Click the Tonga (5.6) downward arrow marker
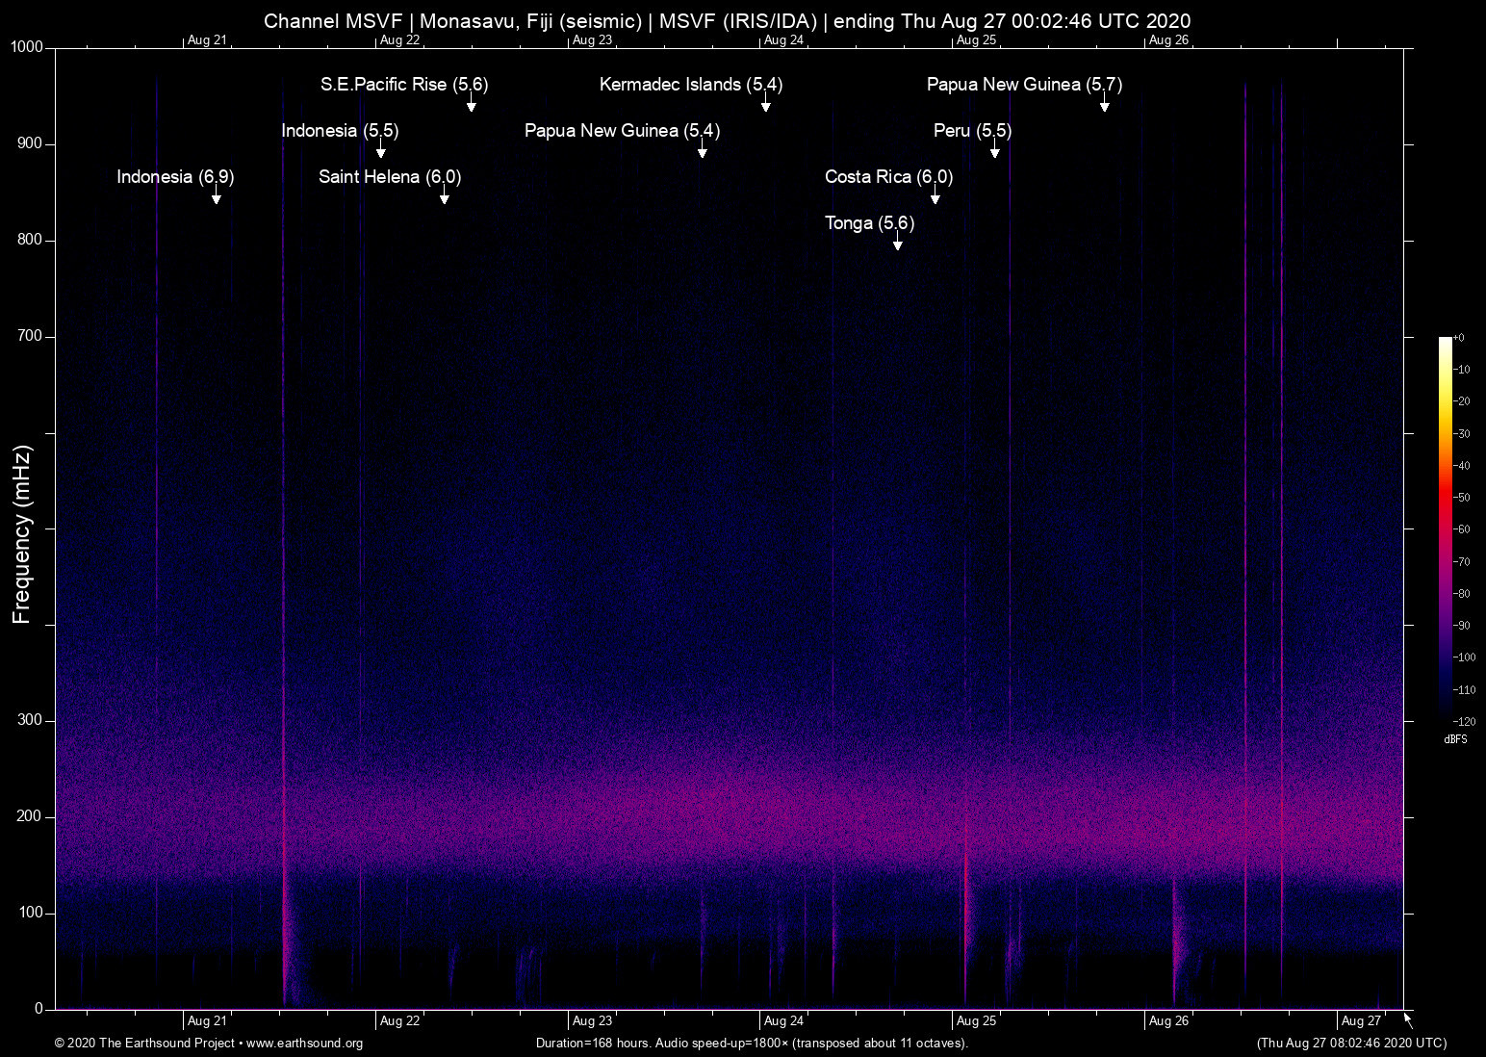1486x1057 pixels. 898,244
